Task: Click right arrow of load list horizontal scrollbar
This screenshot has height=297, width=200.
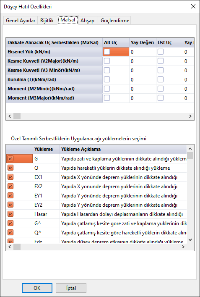Action: click(183, 247)
